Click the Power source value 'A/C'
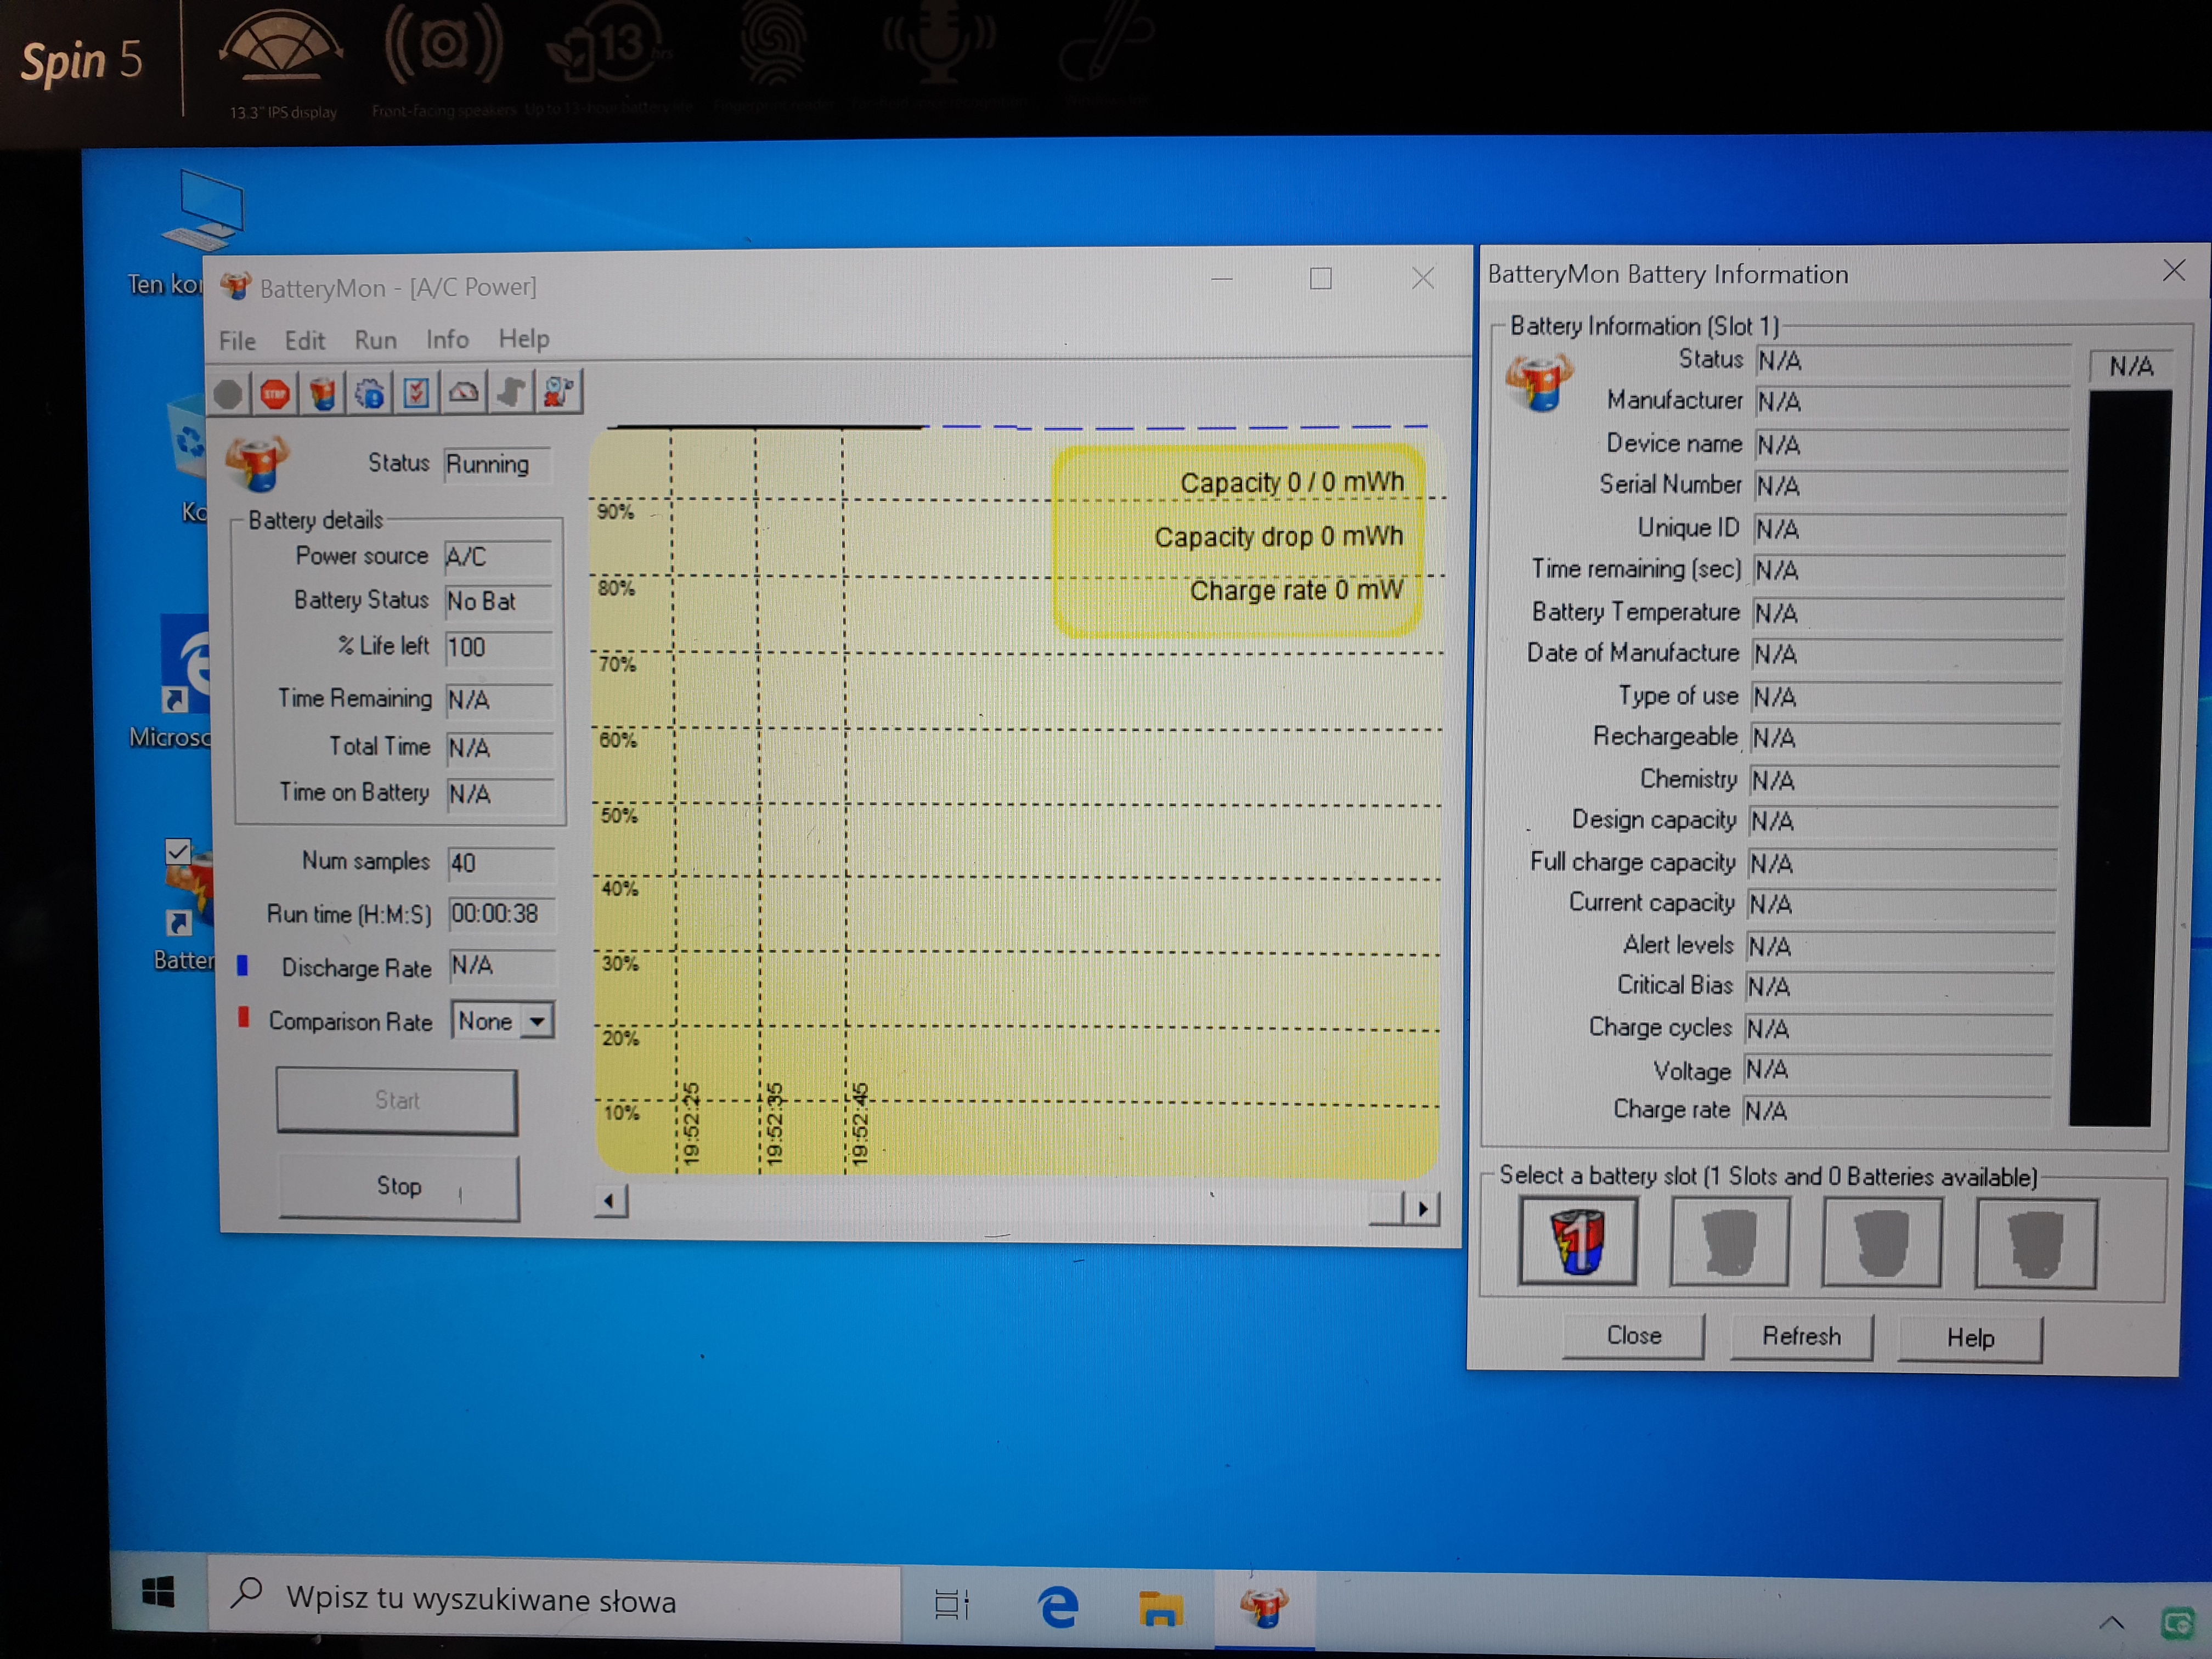2212x1659 pixels. point(498,557)
